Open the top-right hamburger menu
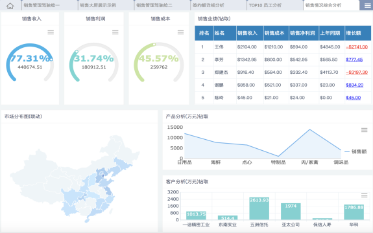The image size is (373, 233). click(x=367, y=5)
